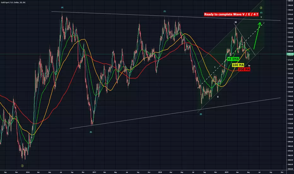Click the 2016 year label on time axis
Viewport: 294px width, 174px height.
coord(27,172)
